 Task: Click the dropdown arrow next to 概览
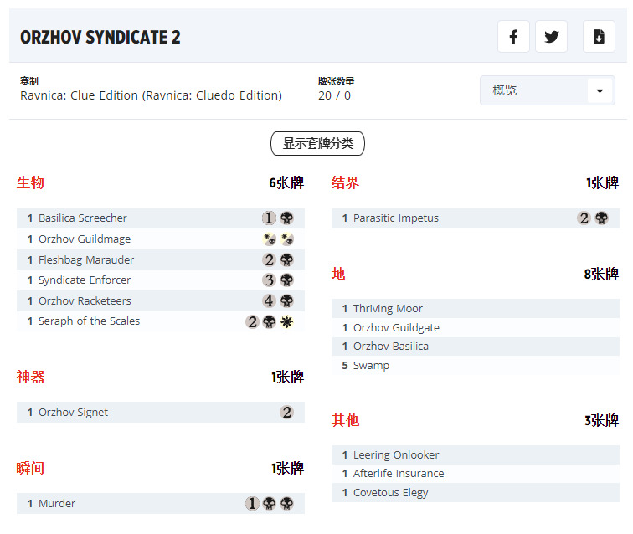pyautogui.click(x=600, y=90)
